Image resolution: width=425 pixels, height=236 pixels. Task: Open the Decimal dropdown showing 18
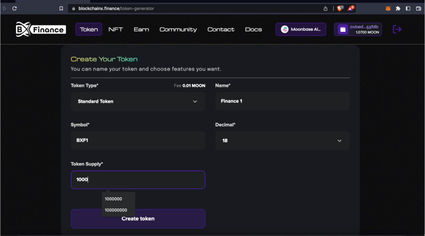282,141
